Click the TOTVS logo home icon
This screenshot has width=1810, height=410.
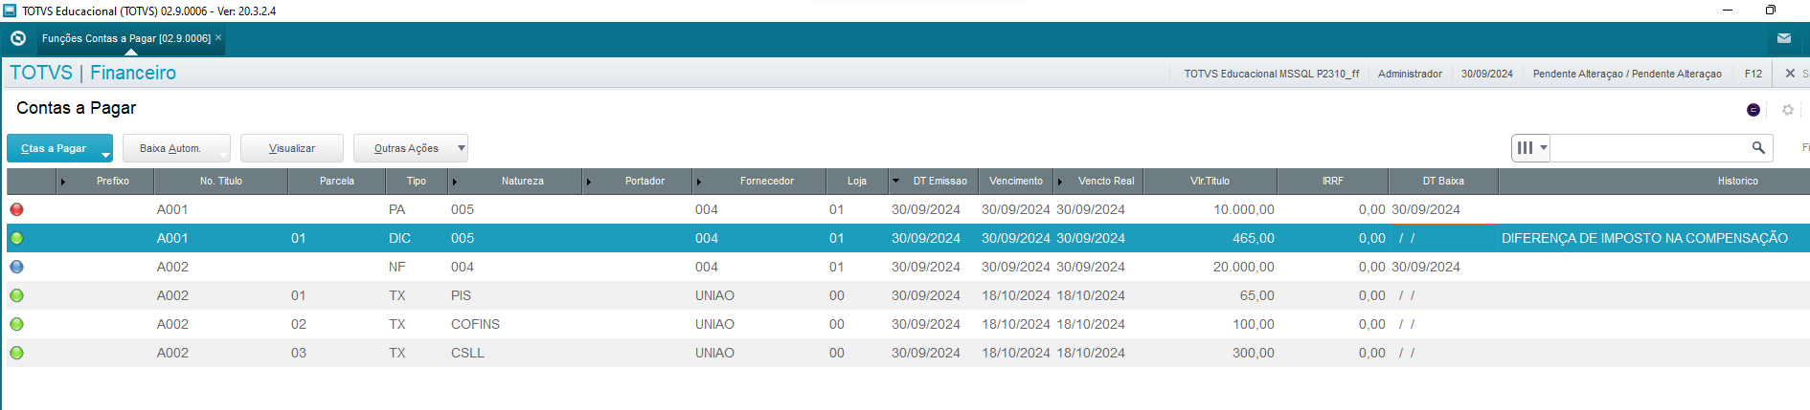pyautogui.click(x=17, y=38)
